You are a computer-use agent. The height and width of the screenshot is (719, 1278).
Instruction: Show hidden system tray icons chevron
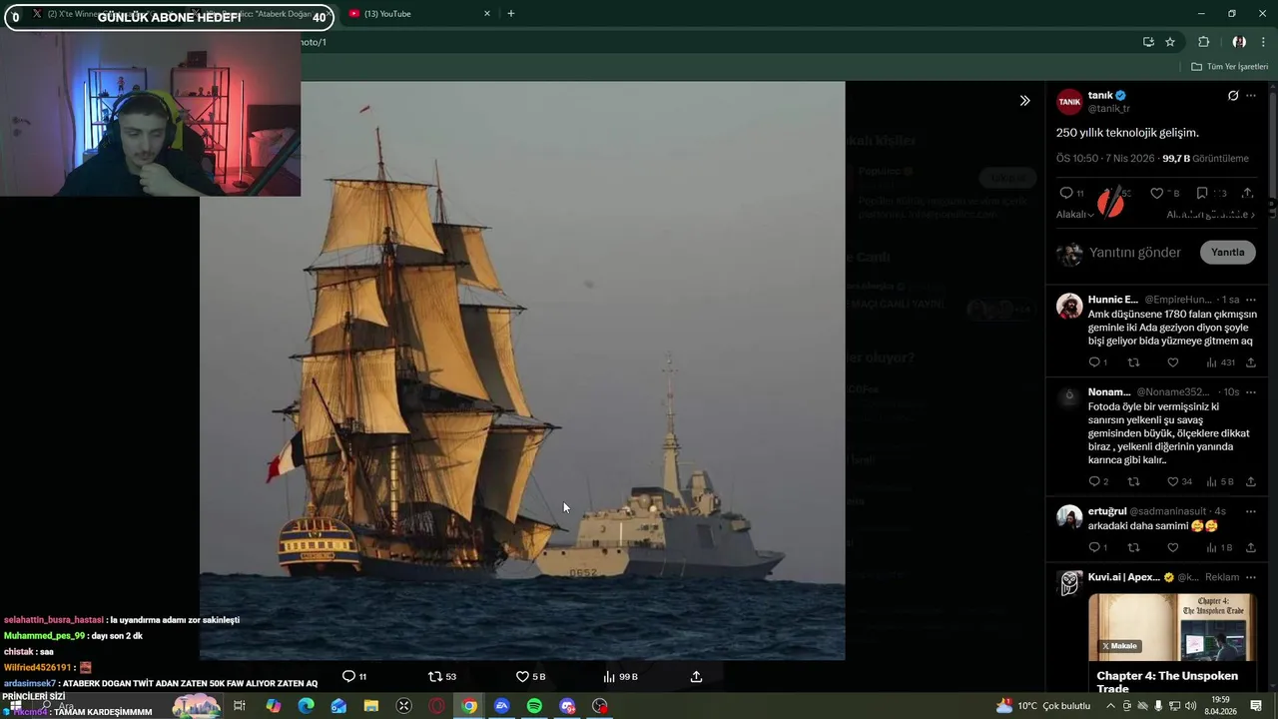coord(1110,706)
